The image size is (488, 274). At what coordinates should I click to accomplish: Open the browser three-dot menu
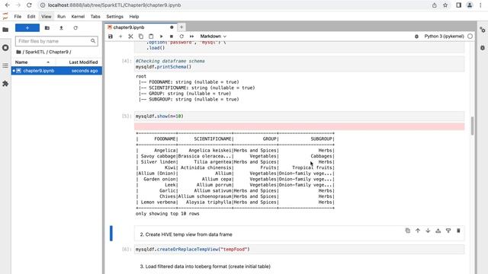pos(480,5)
